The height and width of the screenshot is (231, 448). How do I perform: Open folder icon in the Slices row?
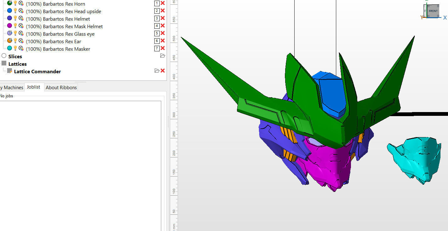[x=162, y=56]
